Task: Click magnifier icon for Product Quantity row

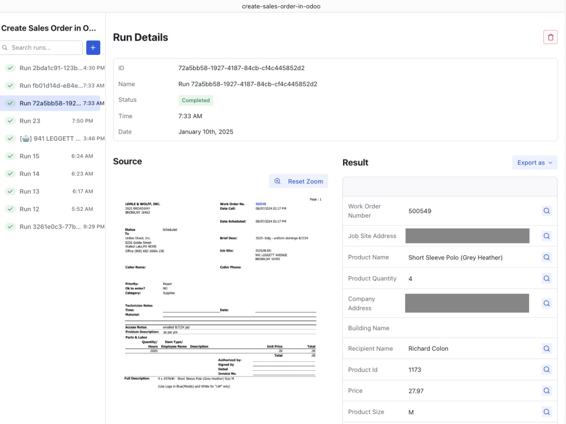Action: [547, 278]
